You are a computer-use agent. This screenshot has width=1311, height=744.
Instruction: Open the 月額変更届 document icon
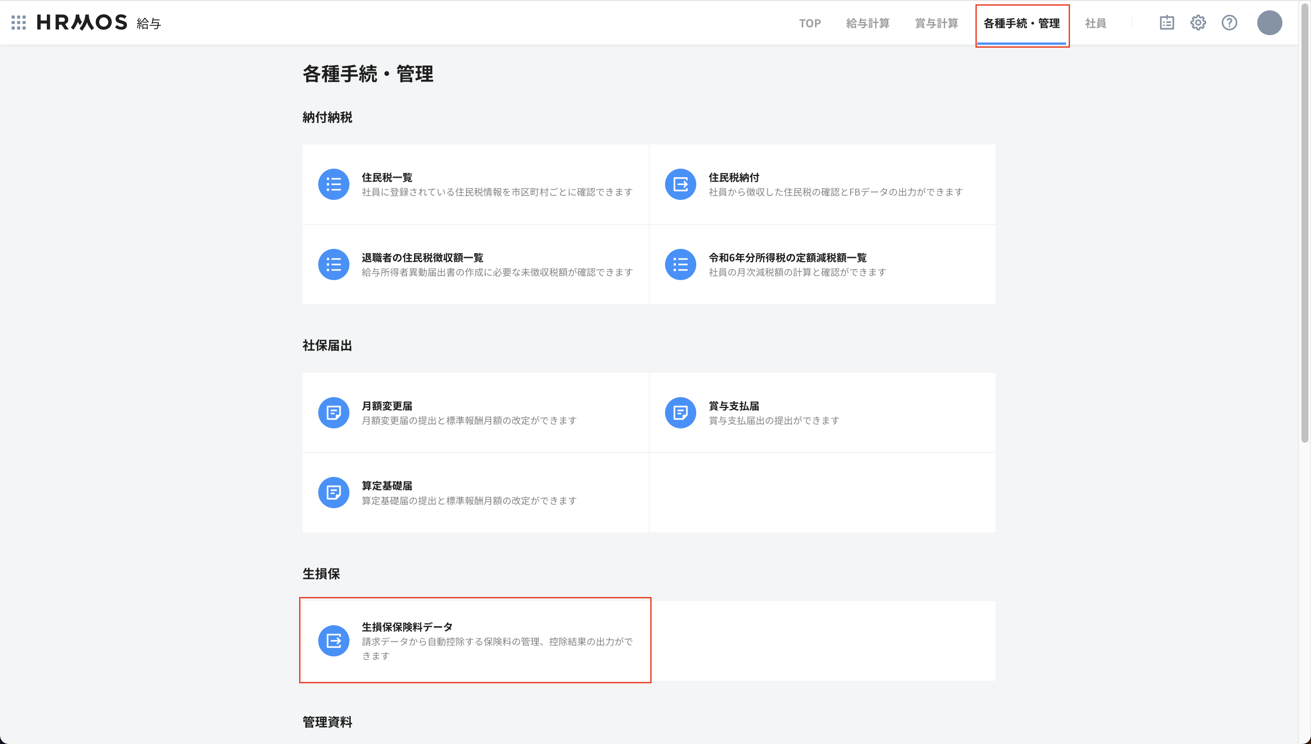333,412
